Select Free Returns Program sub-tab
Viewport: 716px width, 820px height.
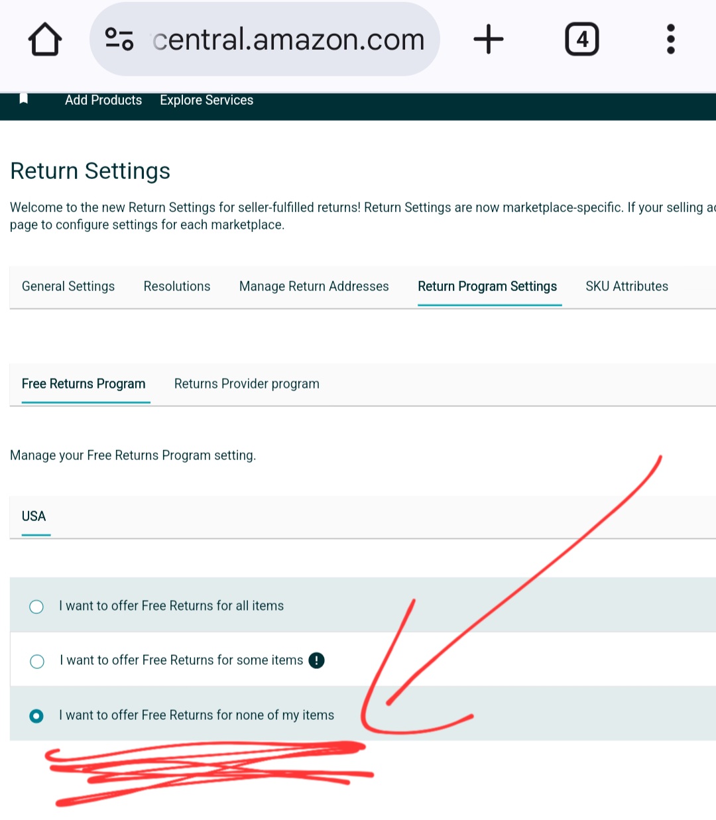[x=84, y=384]
